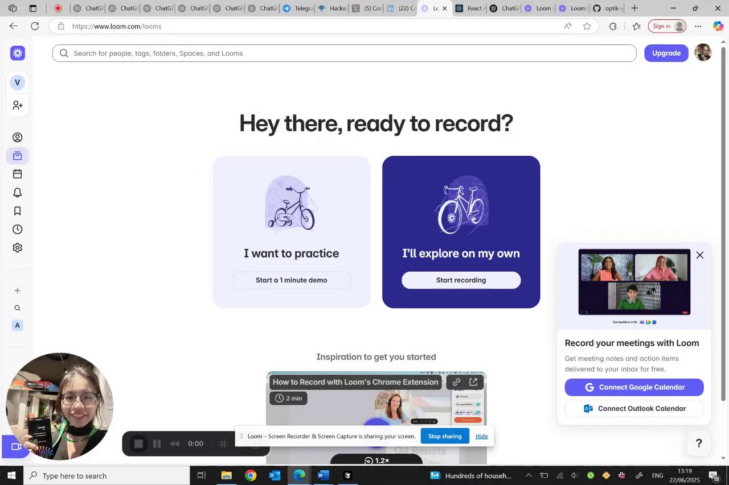
Task: Click the invite people icon
Action: 18,105
